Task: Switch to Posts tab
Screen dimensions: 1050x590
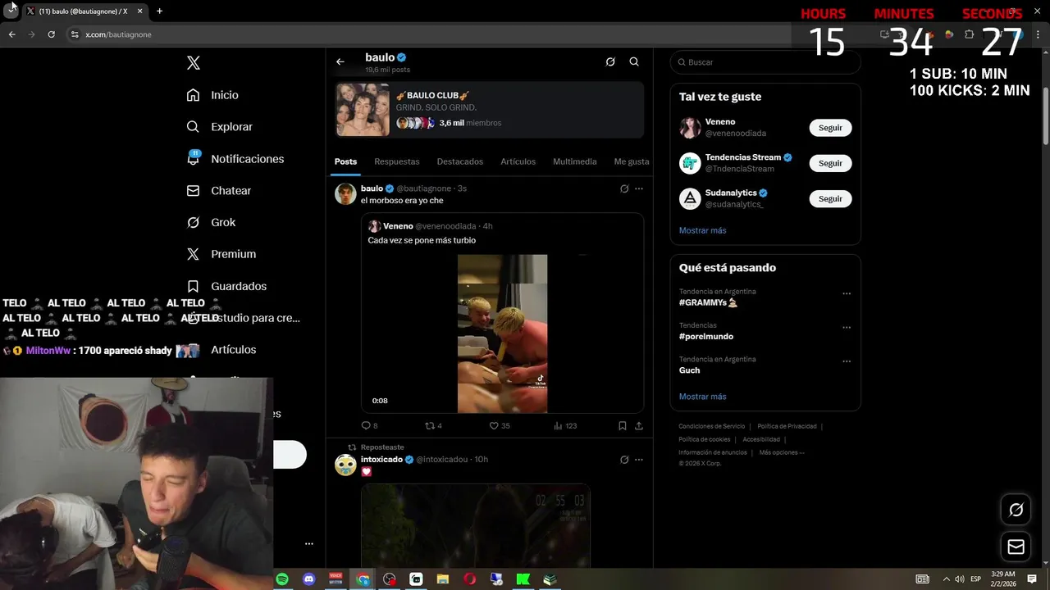Action: [x=345, y=161]
